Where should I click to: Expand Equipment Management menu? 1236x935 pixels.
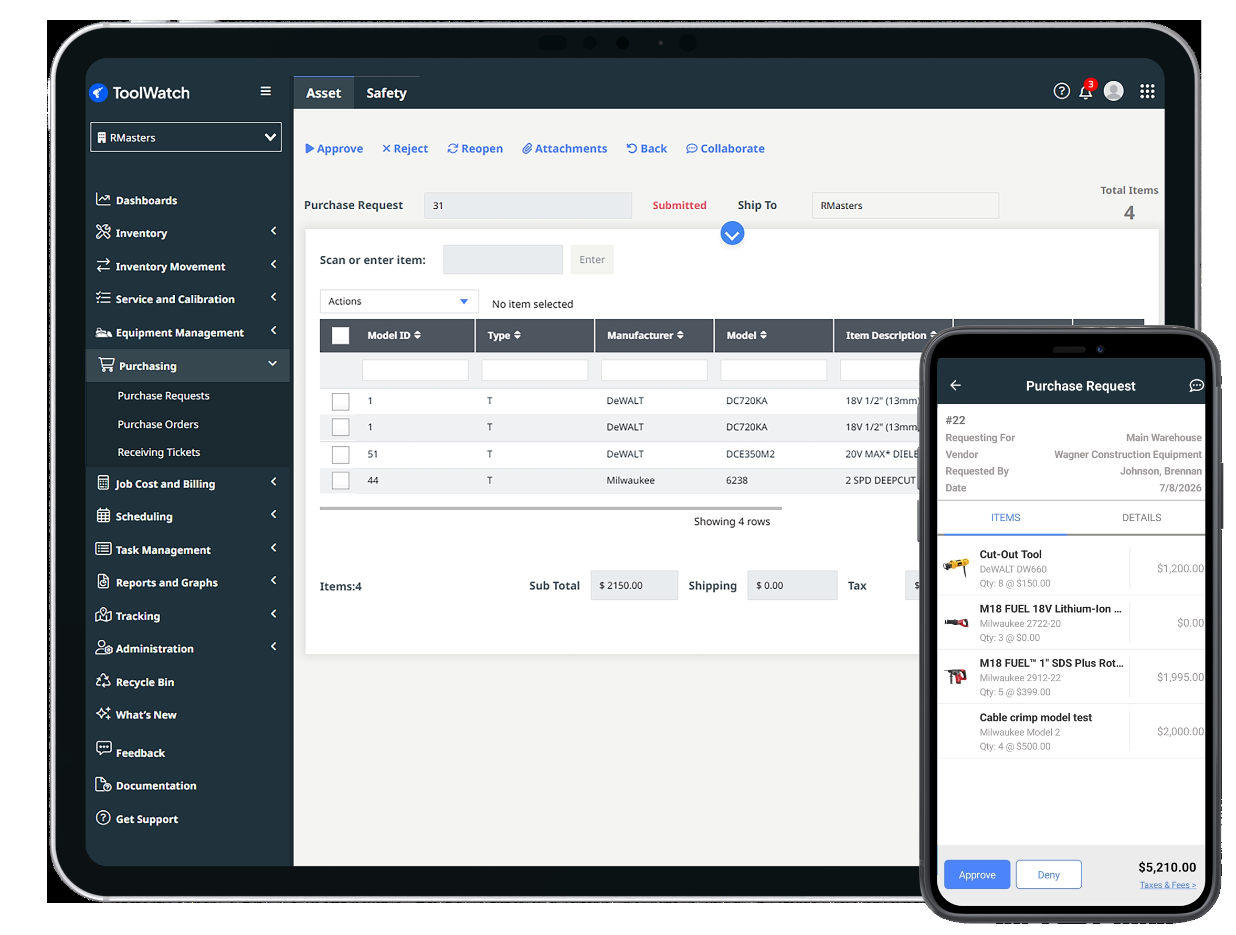(274, 331)
